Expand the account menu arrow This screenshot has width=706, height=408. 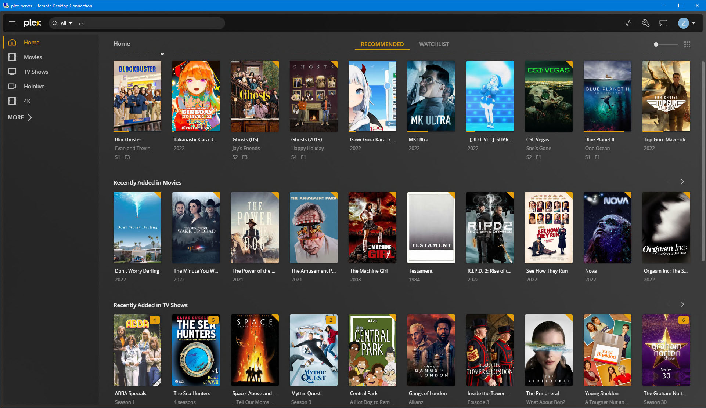point(694,23)
